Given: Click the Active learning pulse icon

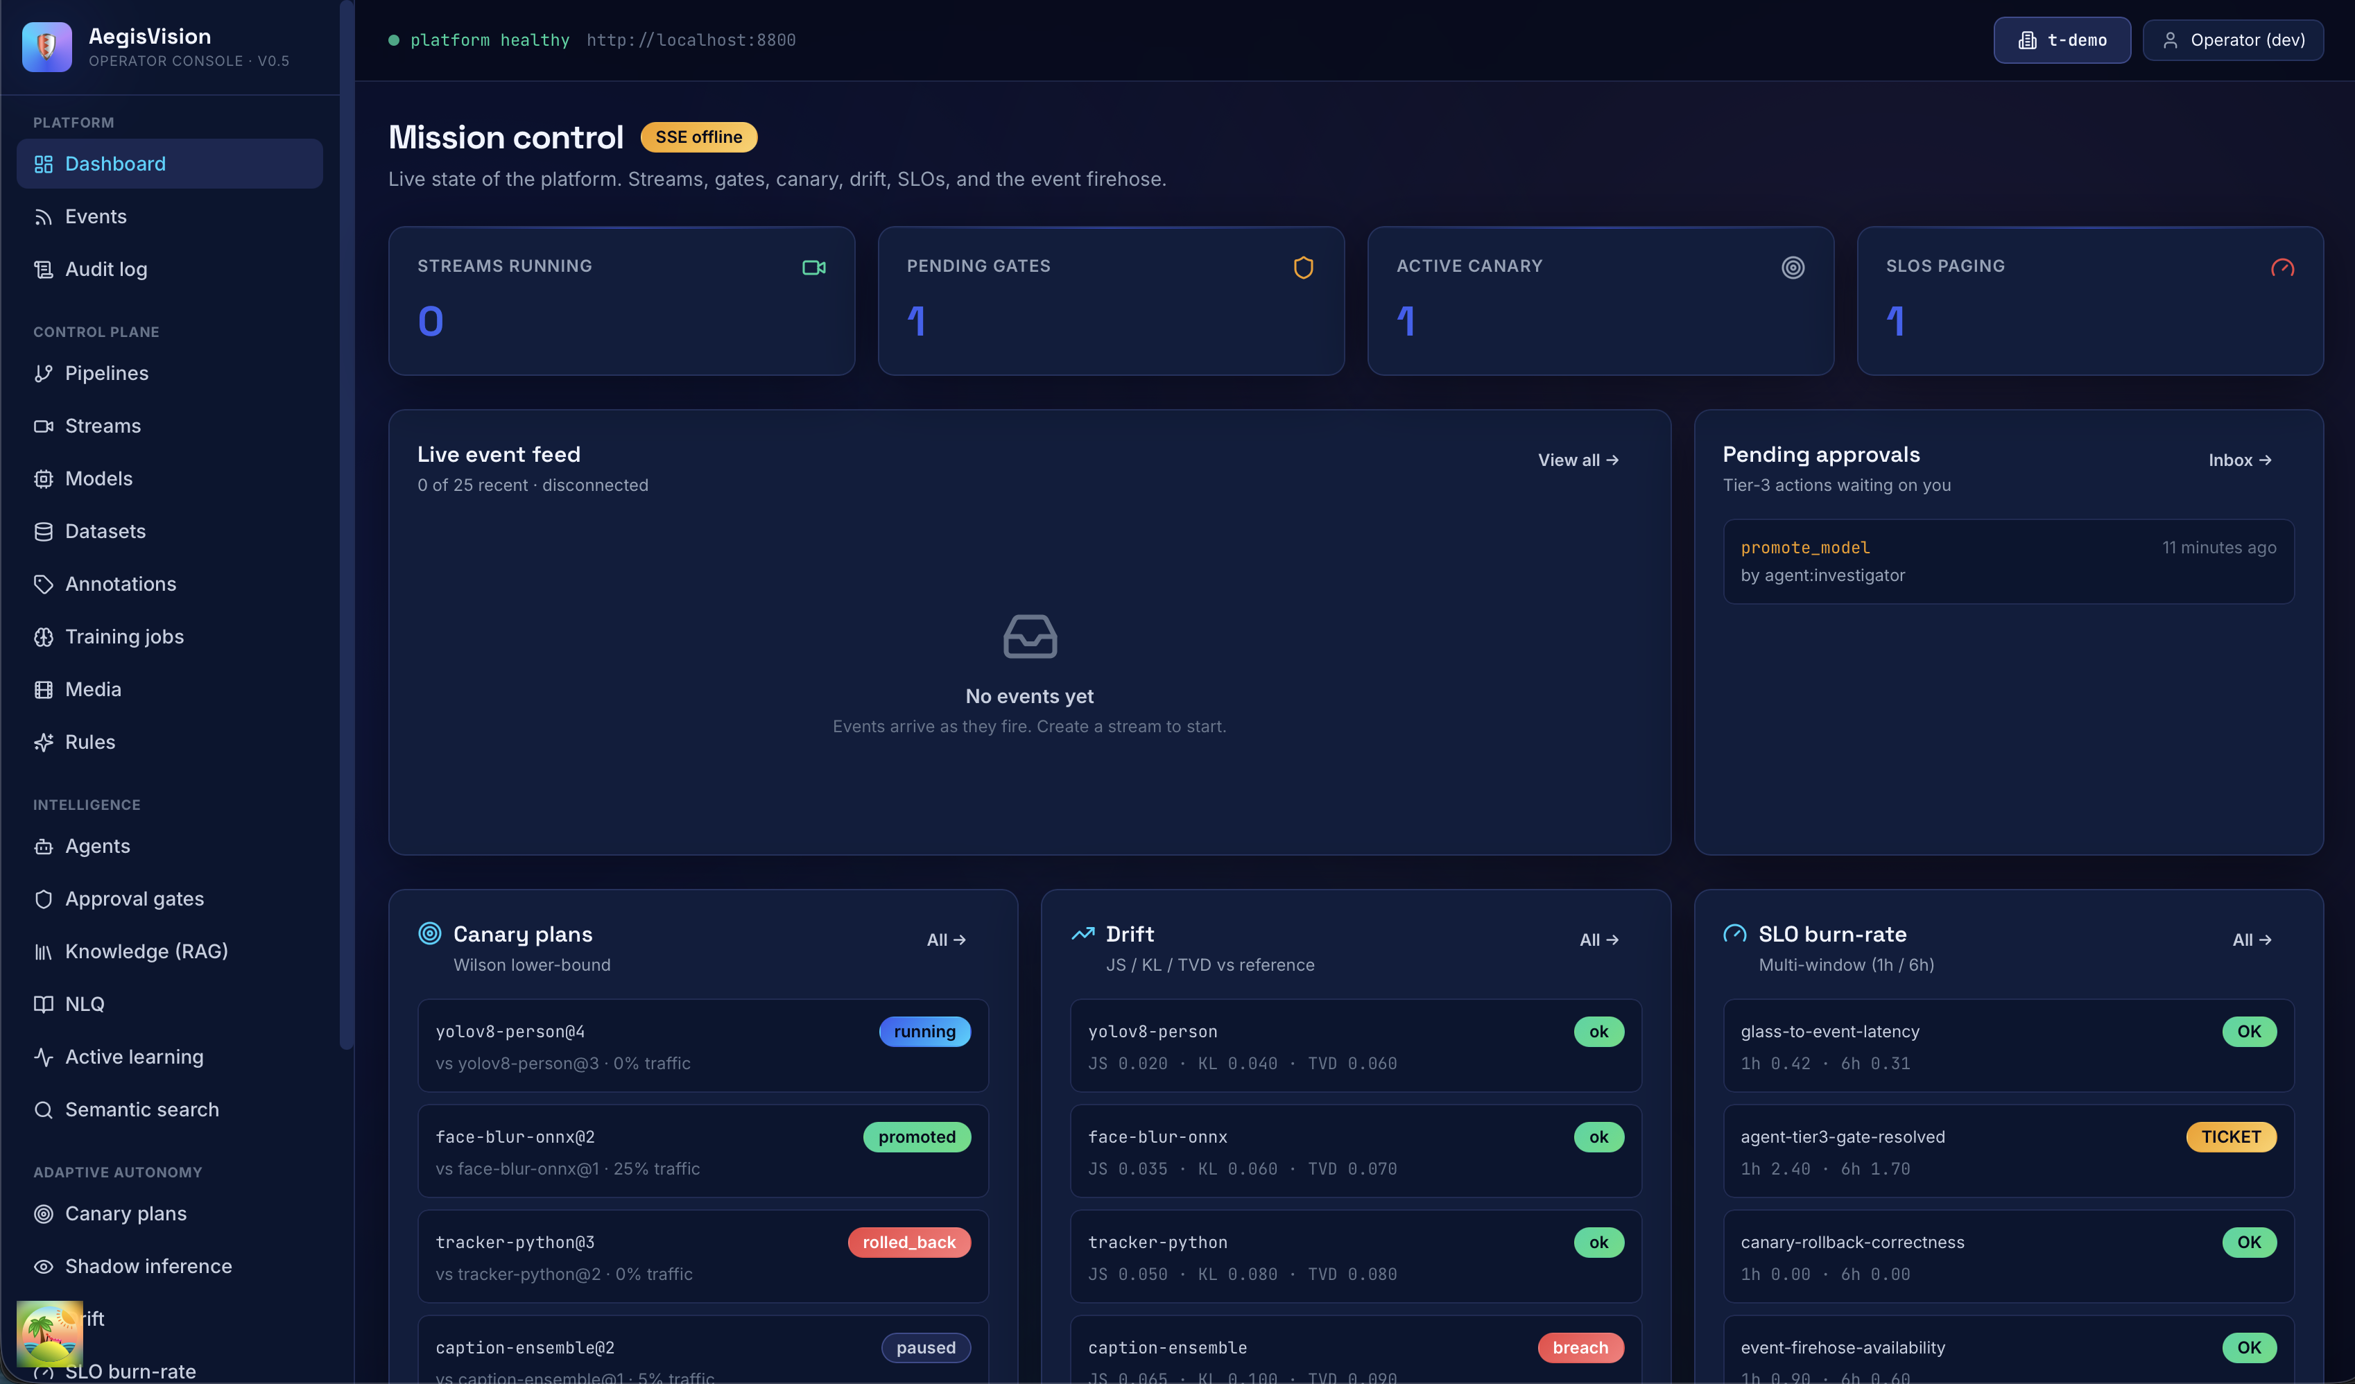Looking at the screenshot, I should coord(43,1057).
